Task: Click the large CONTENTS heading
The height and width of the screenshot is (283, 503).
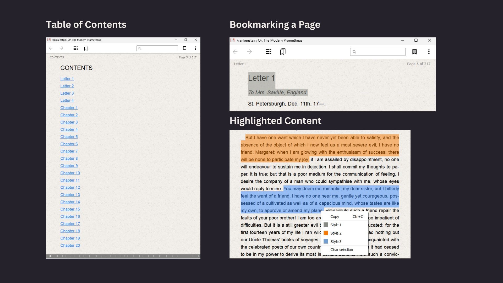Action: [76, 68]
